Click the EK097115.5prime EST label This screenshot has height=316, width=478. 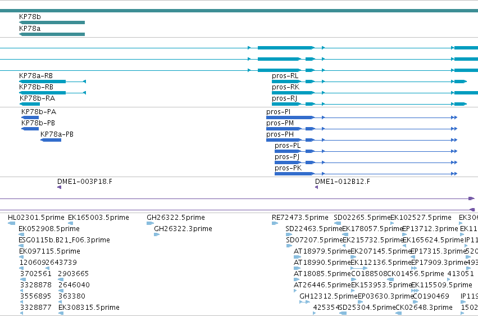pos(49,251)
